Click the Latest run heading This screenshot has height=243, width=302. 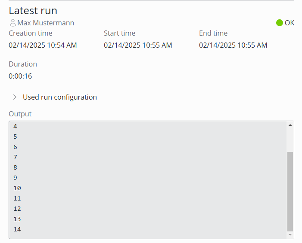pos(33,11)
